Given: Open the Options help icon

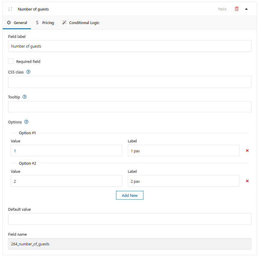Looking at the screenshot, I should [26, 122].
